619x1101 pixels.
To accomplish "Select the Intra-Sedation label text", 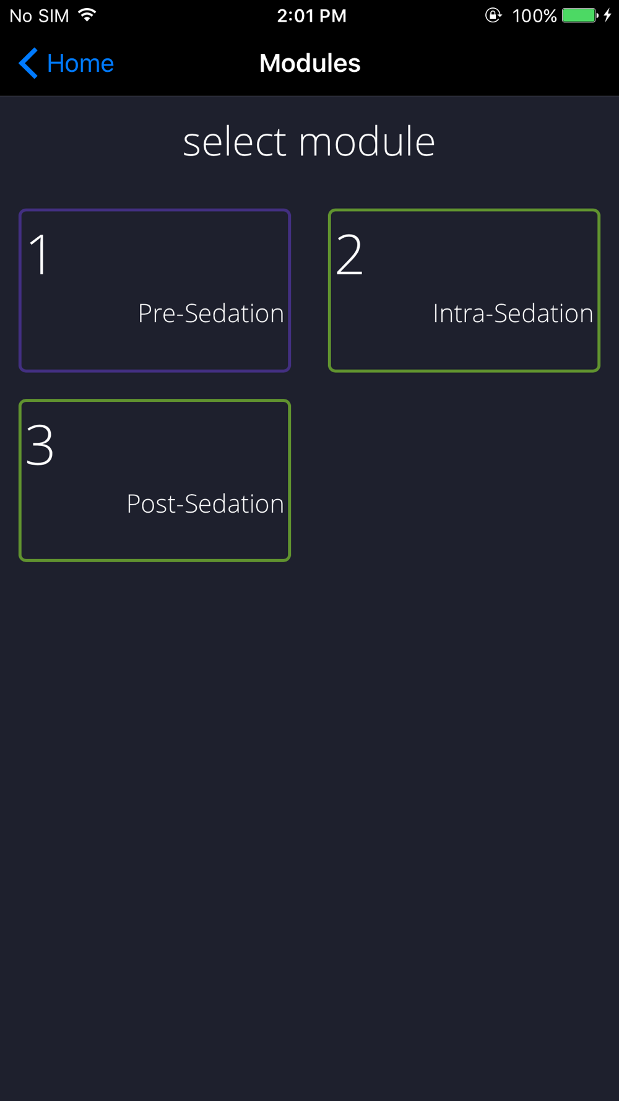I will click(513, 313).
